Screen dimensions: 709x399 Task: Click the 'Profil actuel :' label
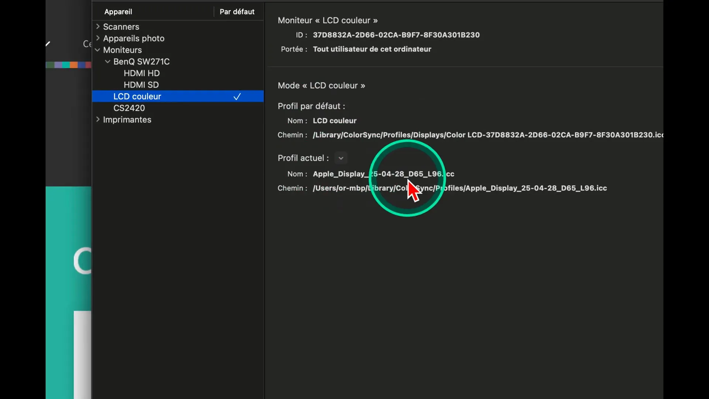303,158
